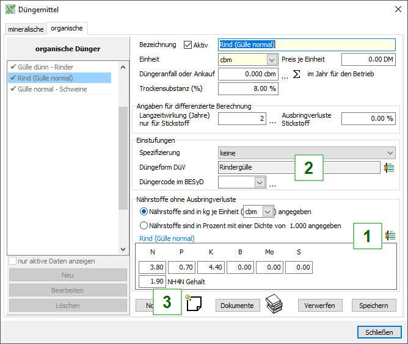
Task: Click the nutrient values list icon
Action: pos(391,235)
